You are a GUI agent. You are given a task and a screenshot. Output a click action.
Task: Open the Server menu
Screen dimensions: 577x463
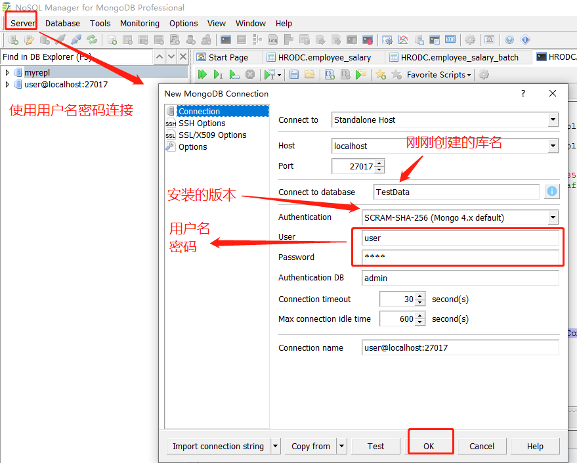pos(22,23)
